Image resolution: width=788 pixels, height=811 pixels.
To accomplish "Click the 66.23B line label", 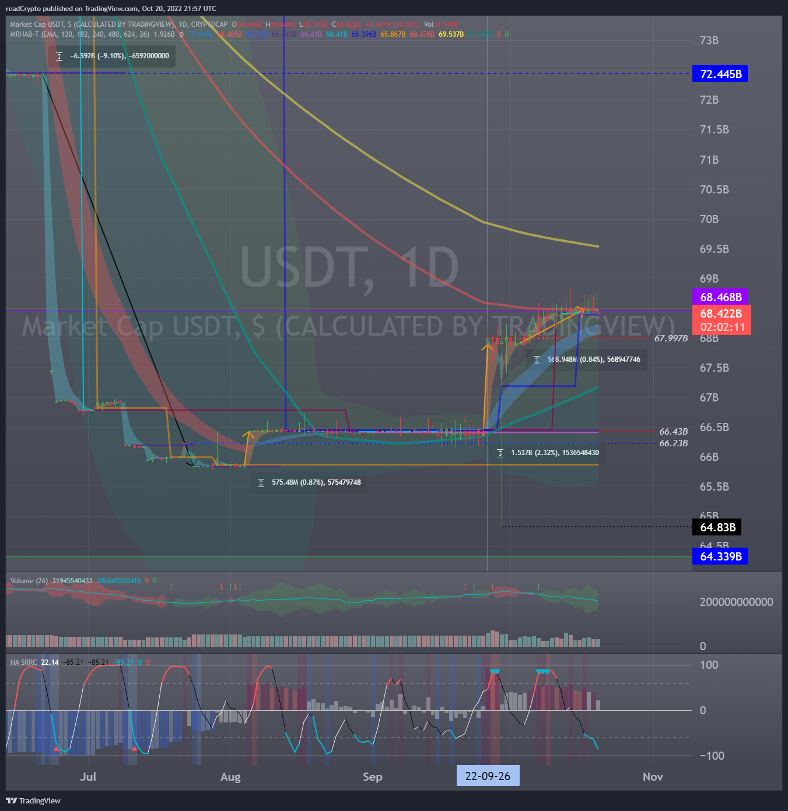I will click(x=674, y=443).
